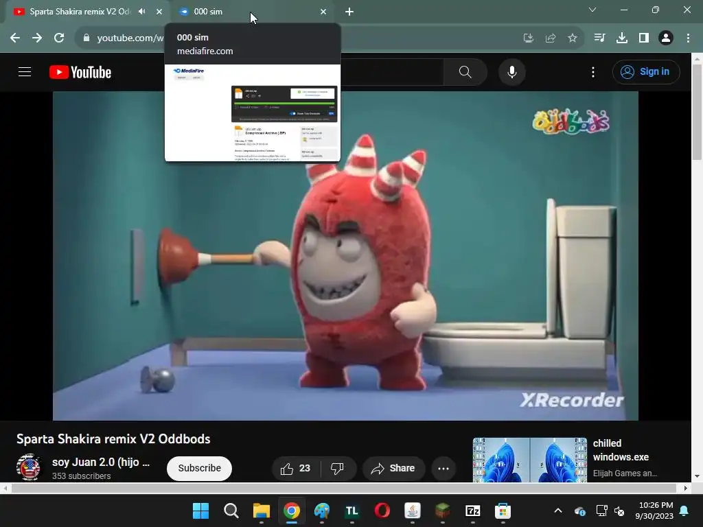The image size is (703, 527).
Task: Open the Windows Start menu
Action: [x=201, y=511]
